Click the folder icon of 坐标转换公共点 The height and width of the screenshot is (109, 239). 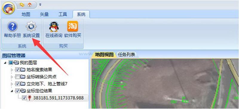(23, 77)
